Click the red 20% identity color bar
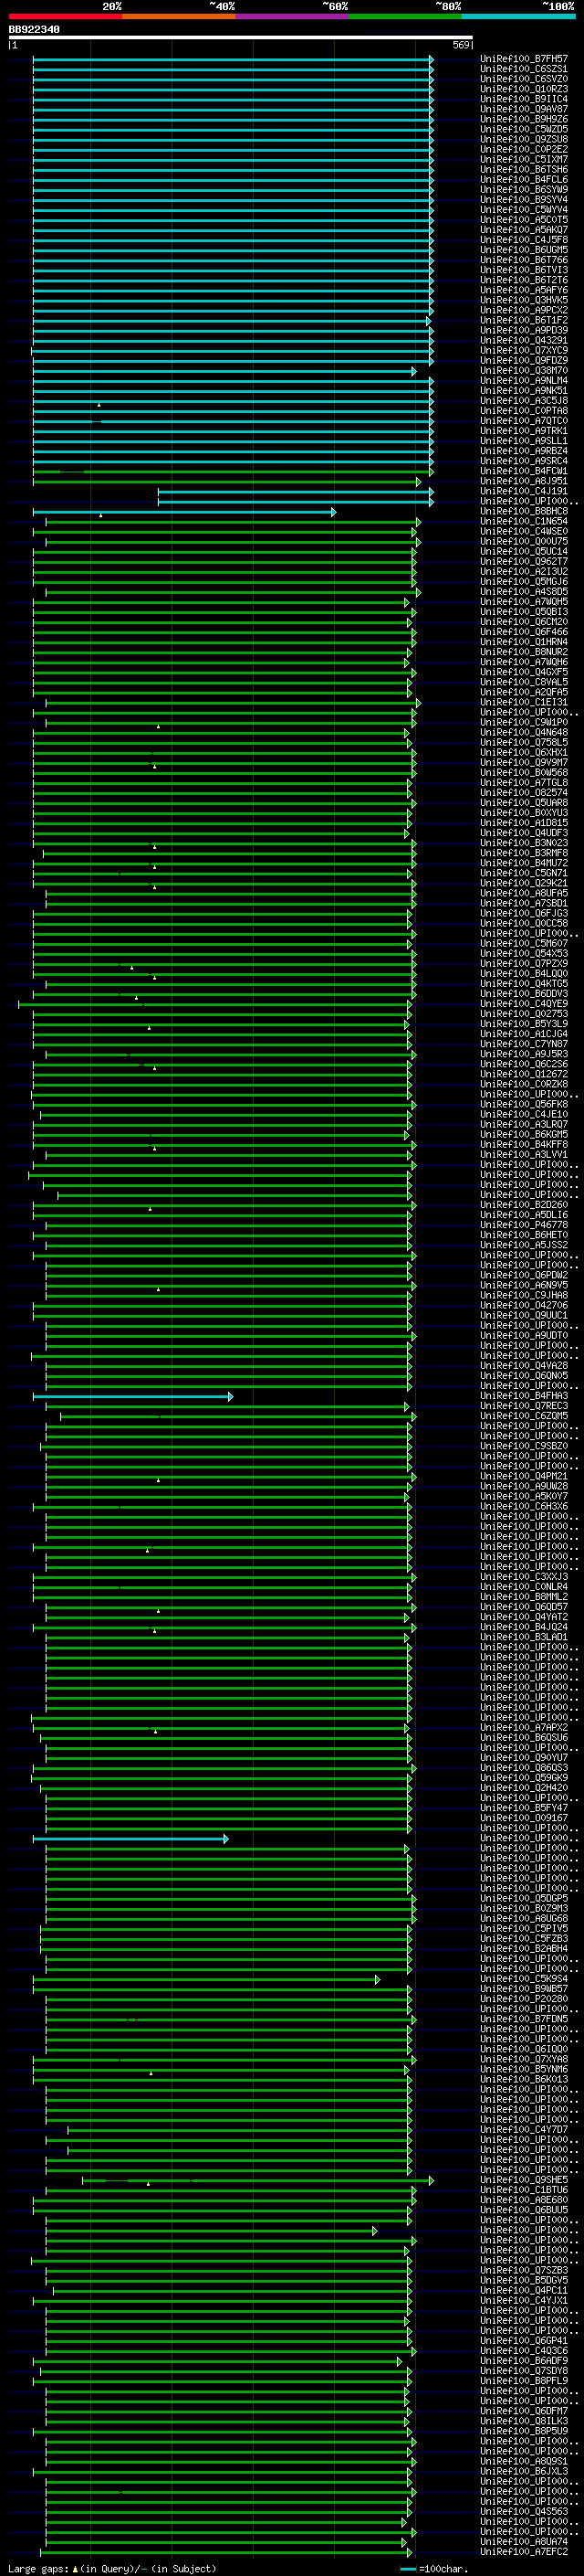This screenshot has width=584, height=2576. click(65, 16)
